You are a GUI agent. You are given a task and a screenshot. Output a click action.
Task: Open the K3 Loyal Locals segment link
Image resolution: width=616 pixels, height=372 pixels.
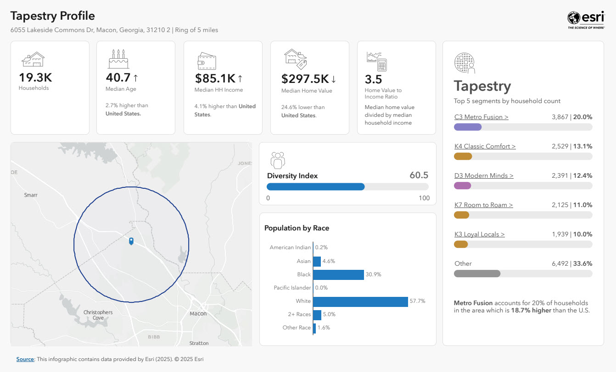point(480,234)
